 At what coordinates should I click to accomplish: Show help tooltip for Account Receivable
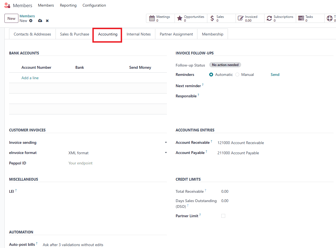pos(211,141)
